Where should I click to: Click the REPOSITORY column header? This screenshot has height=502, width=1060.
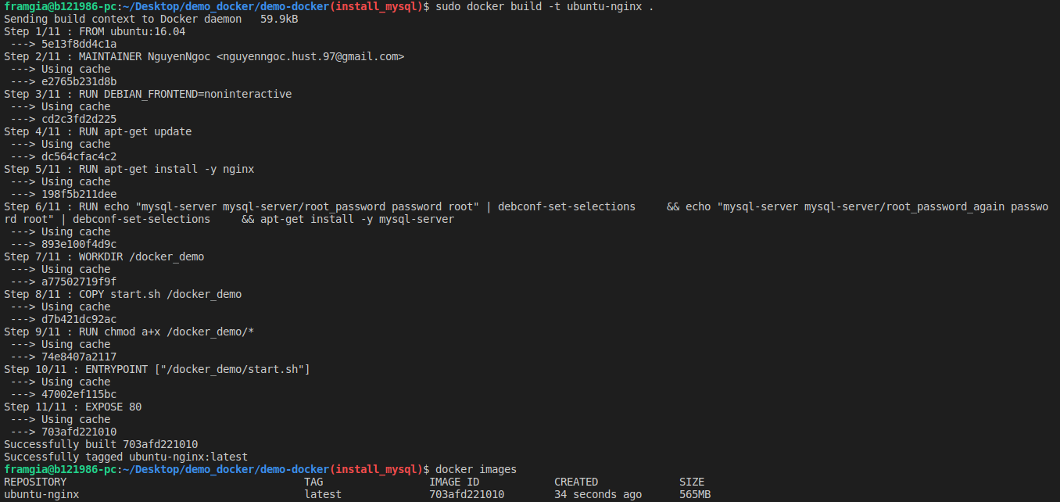tap(35, 482)
